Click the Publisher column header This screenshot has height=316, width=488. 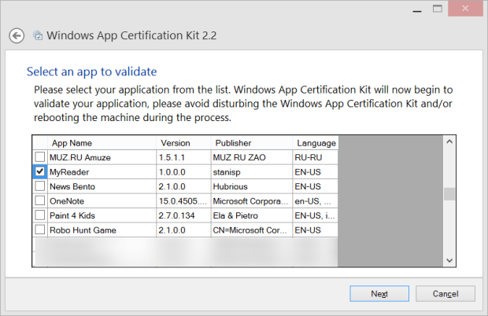pyautogui.click(x=252, y=143)
